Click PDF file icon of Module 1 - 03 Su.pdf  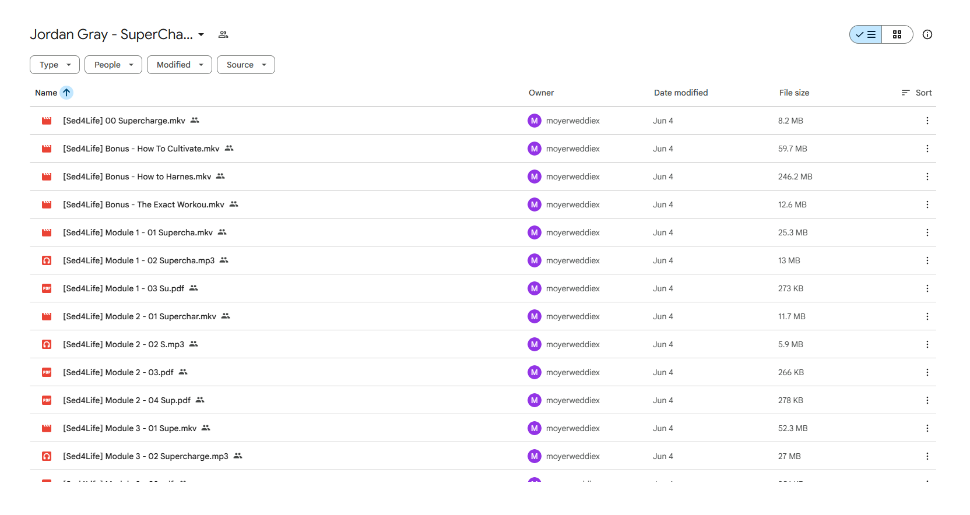pyautogui.click(x=47, y=288)
